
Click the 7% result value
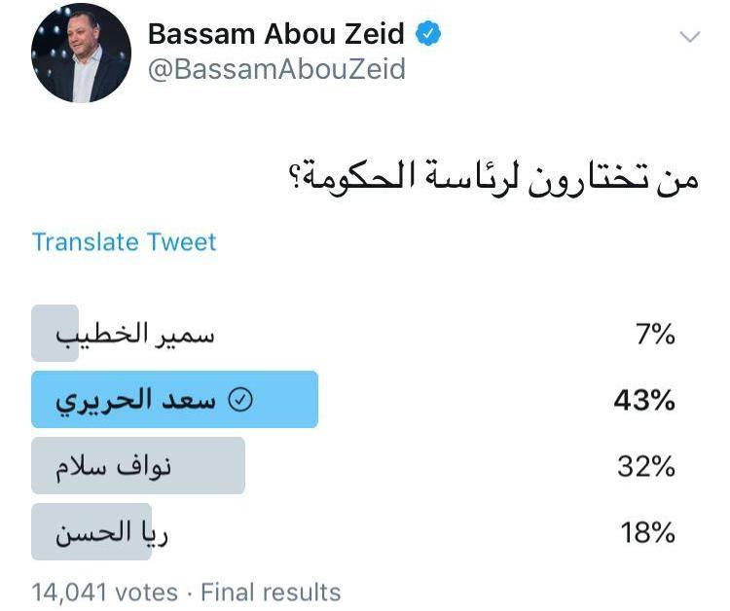pos(654,335)
